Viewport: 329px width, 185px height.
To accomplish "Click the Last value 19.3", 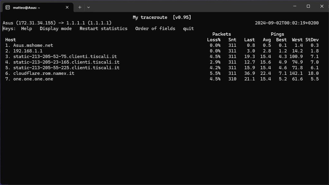I will coord(249,56).
